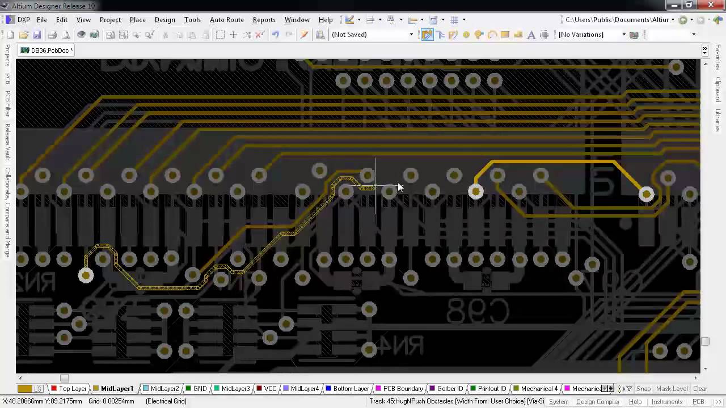Save the document with the floppy icon
Viewport: 726px width, 408px height.
click(36, 35)
